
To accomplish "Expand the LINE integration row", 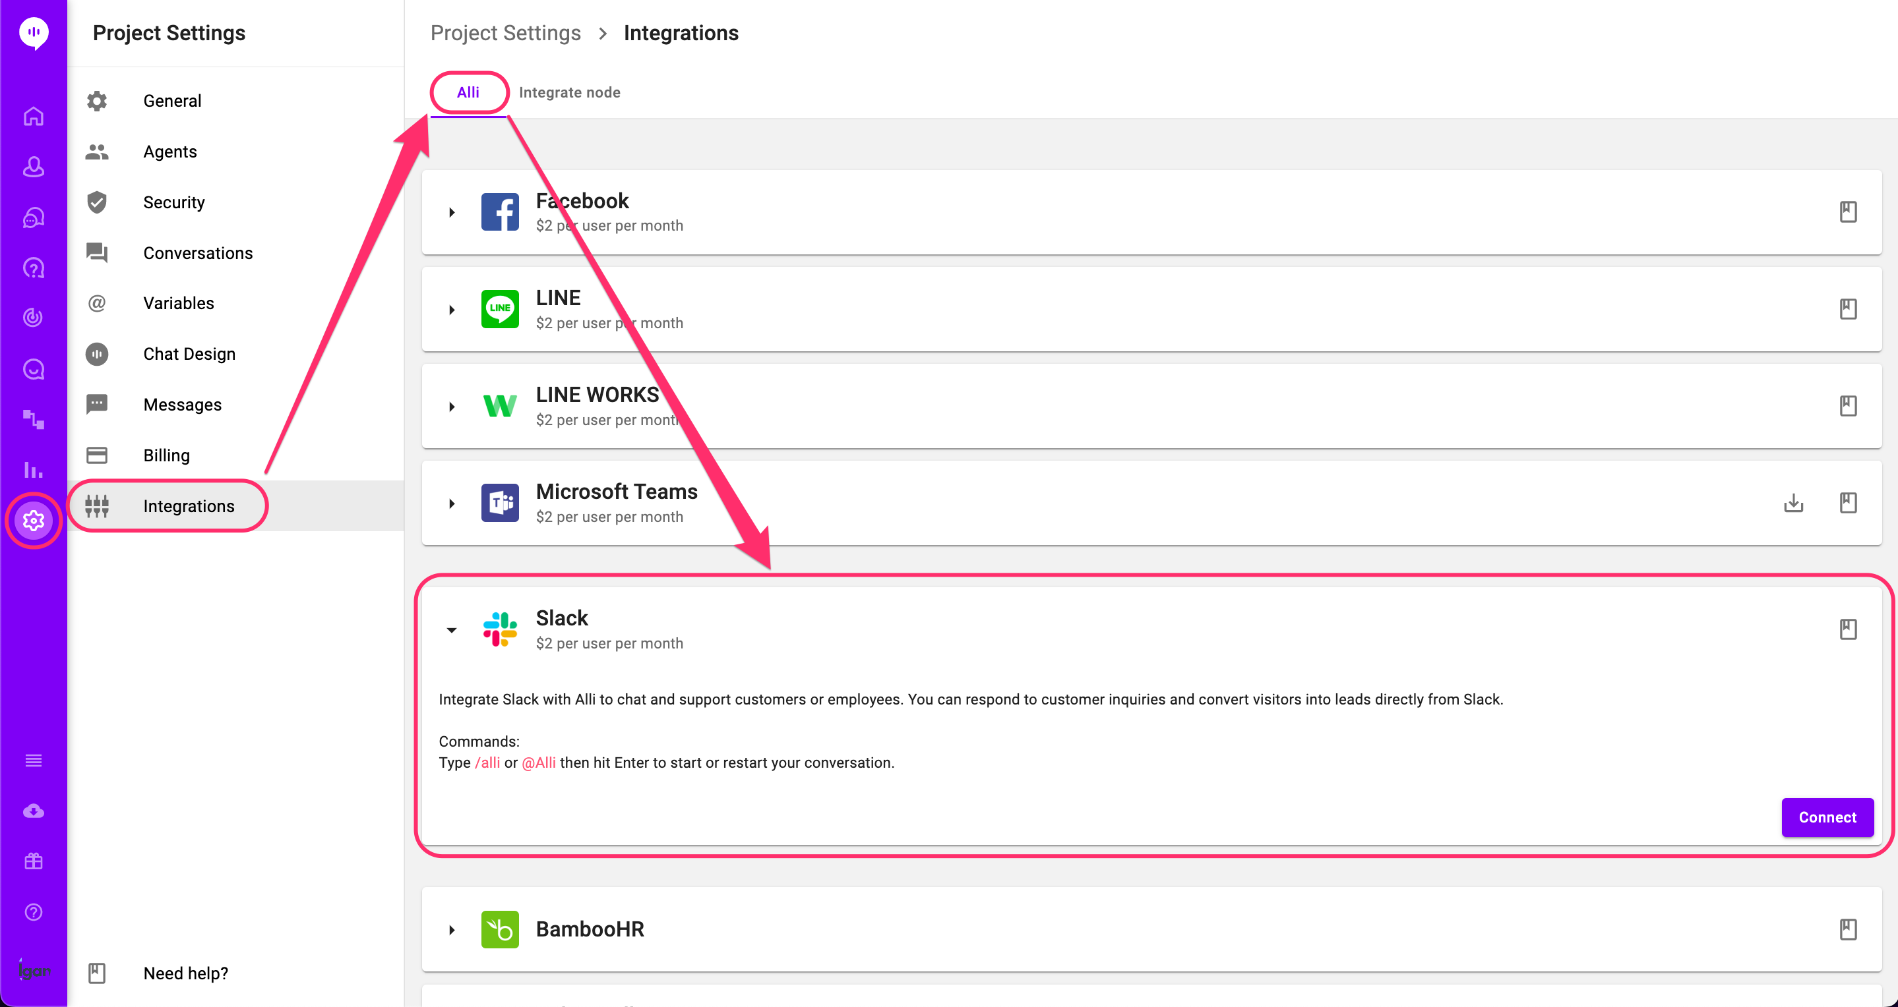I will (452, 309).
